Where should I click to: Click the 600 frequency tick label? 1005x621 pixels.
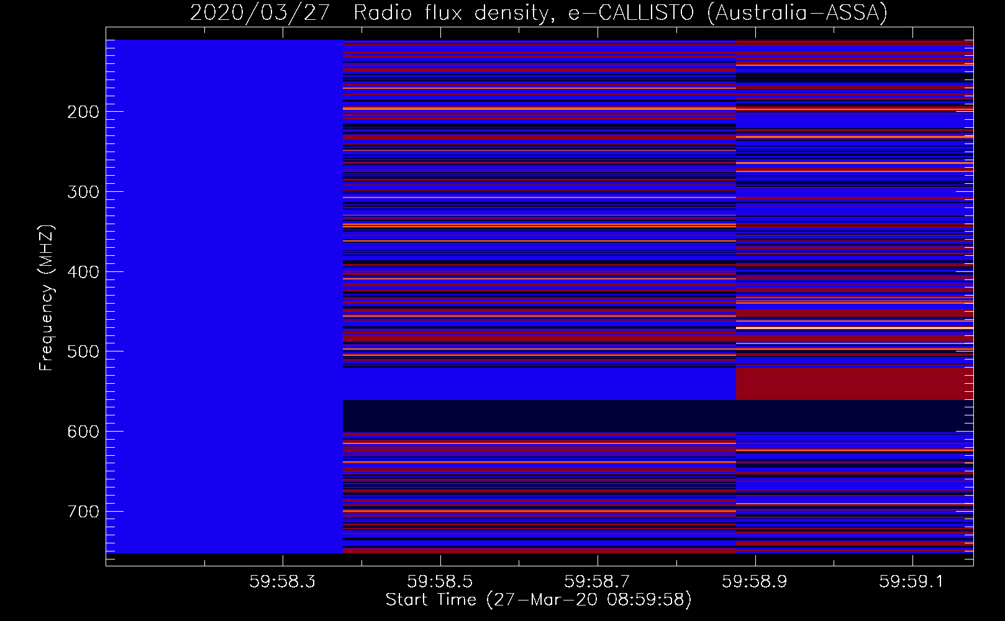(x=83, y=432)
